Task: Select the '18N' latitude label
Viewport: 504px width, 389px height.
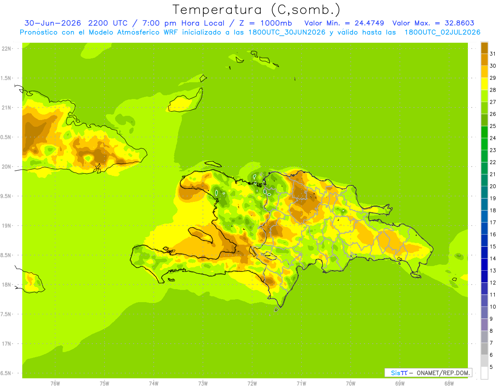Action: point(6,285)
